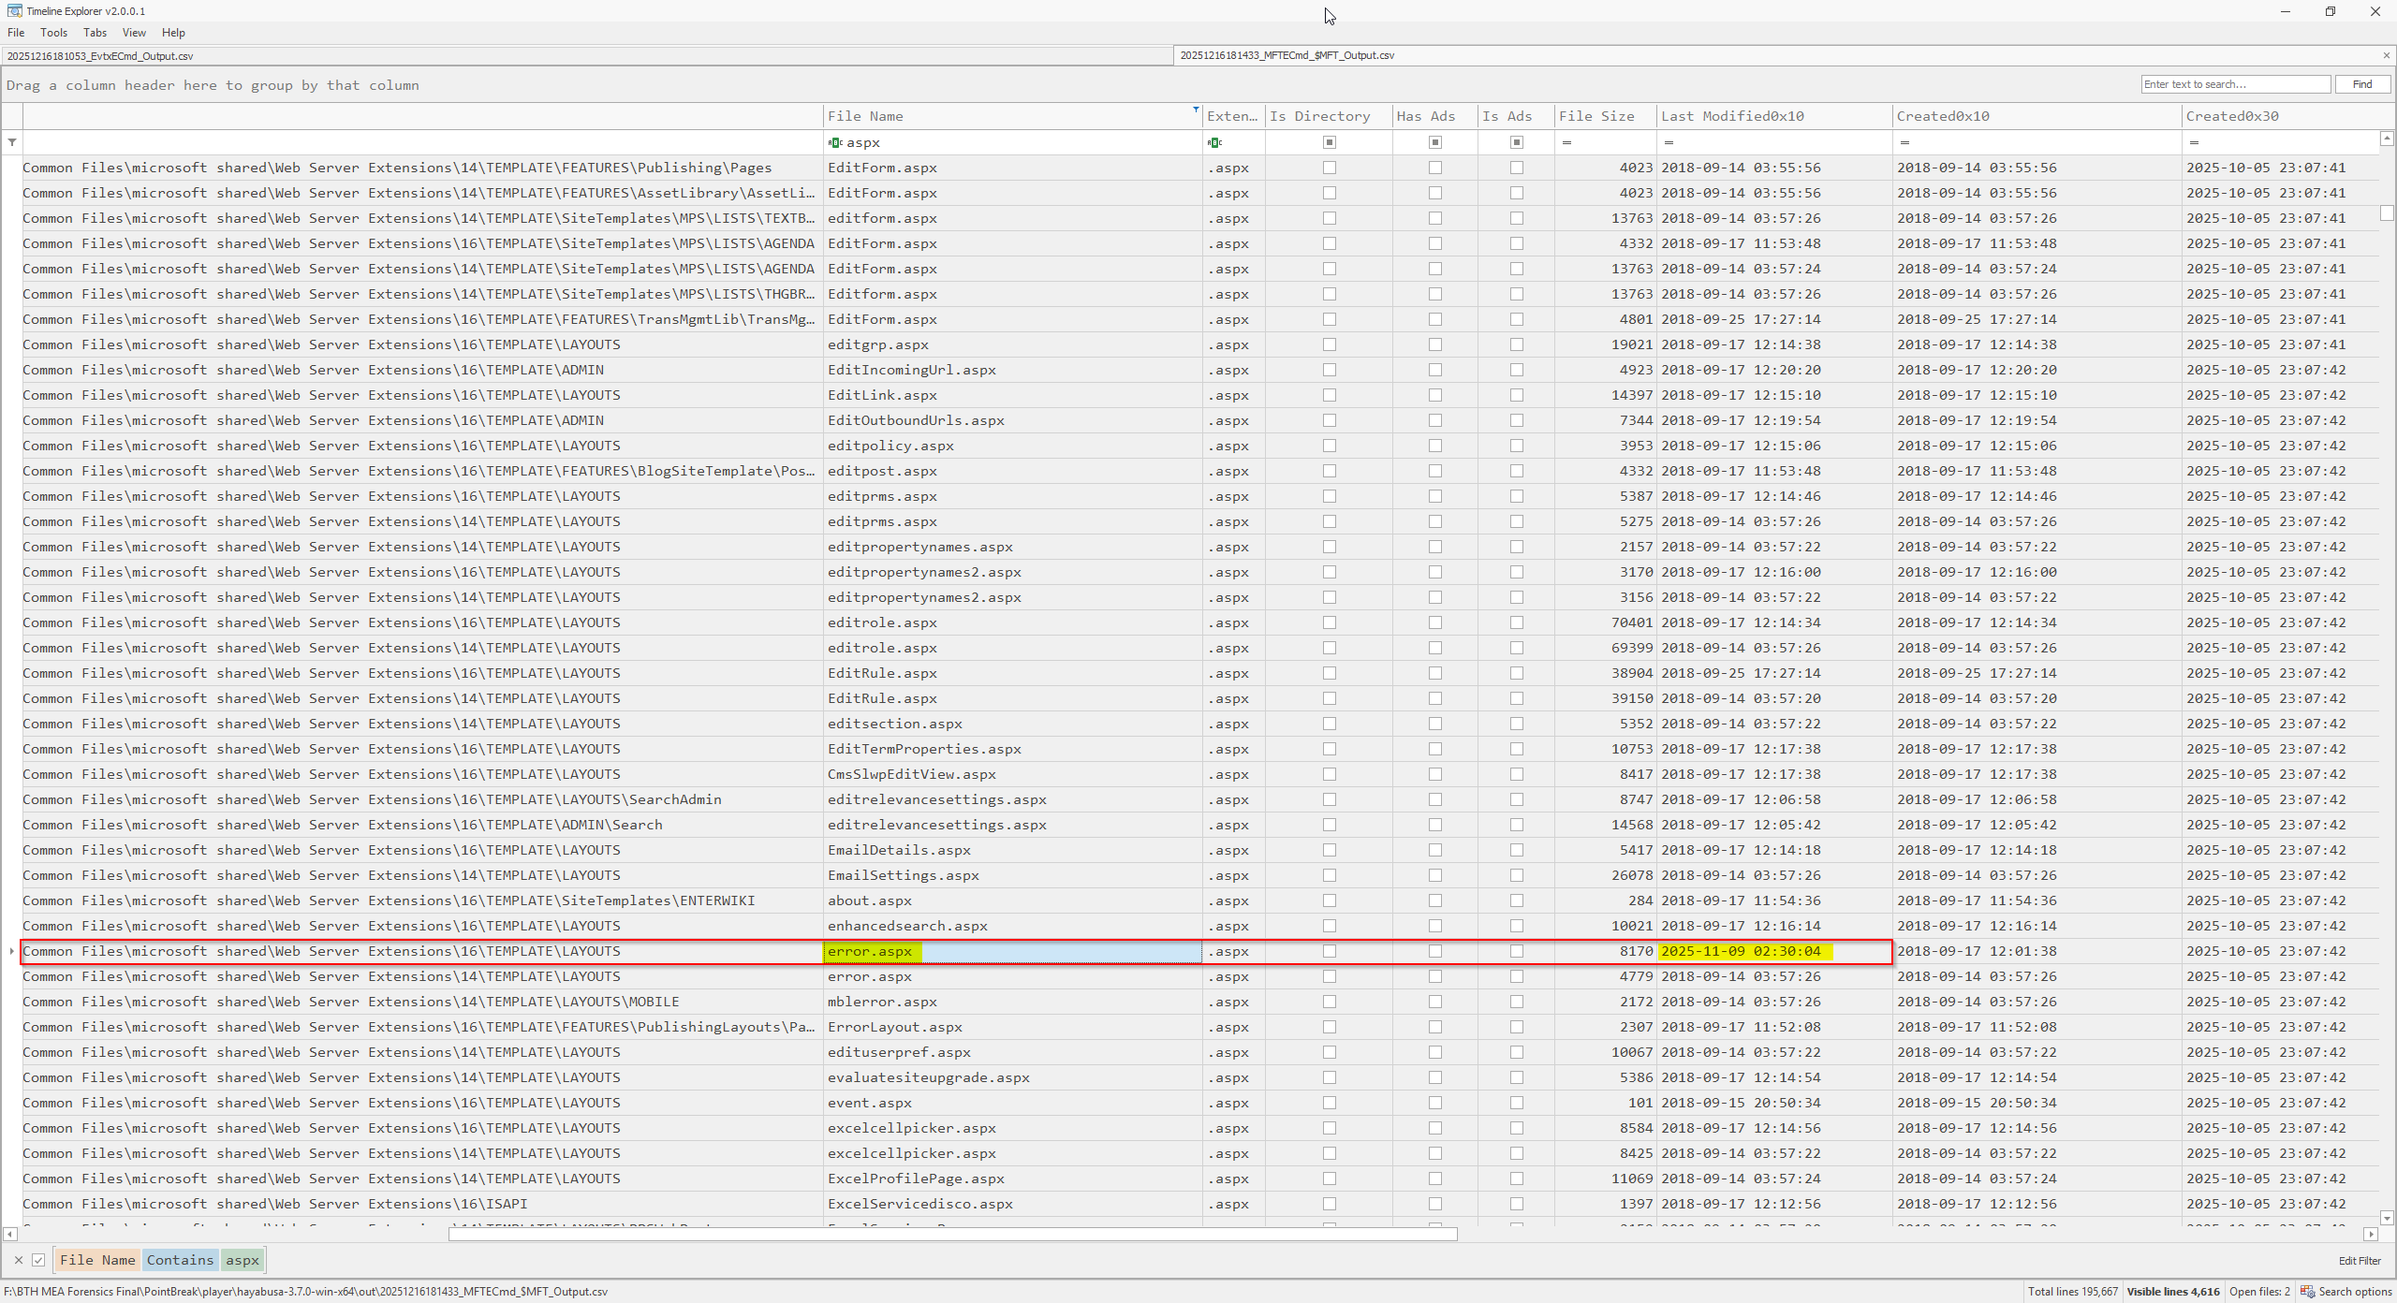Click the Edit Filter link

pos(2360,1260)
